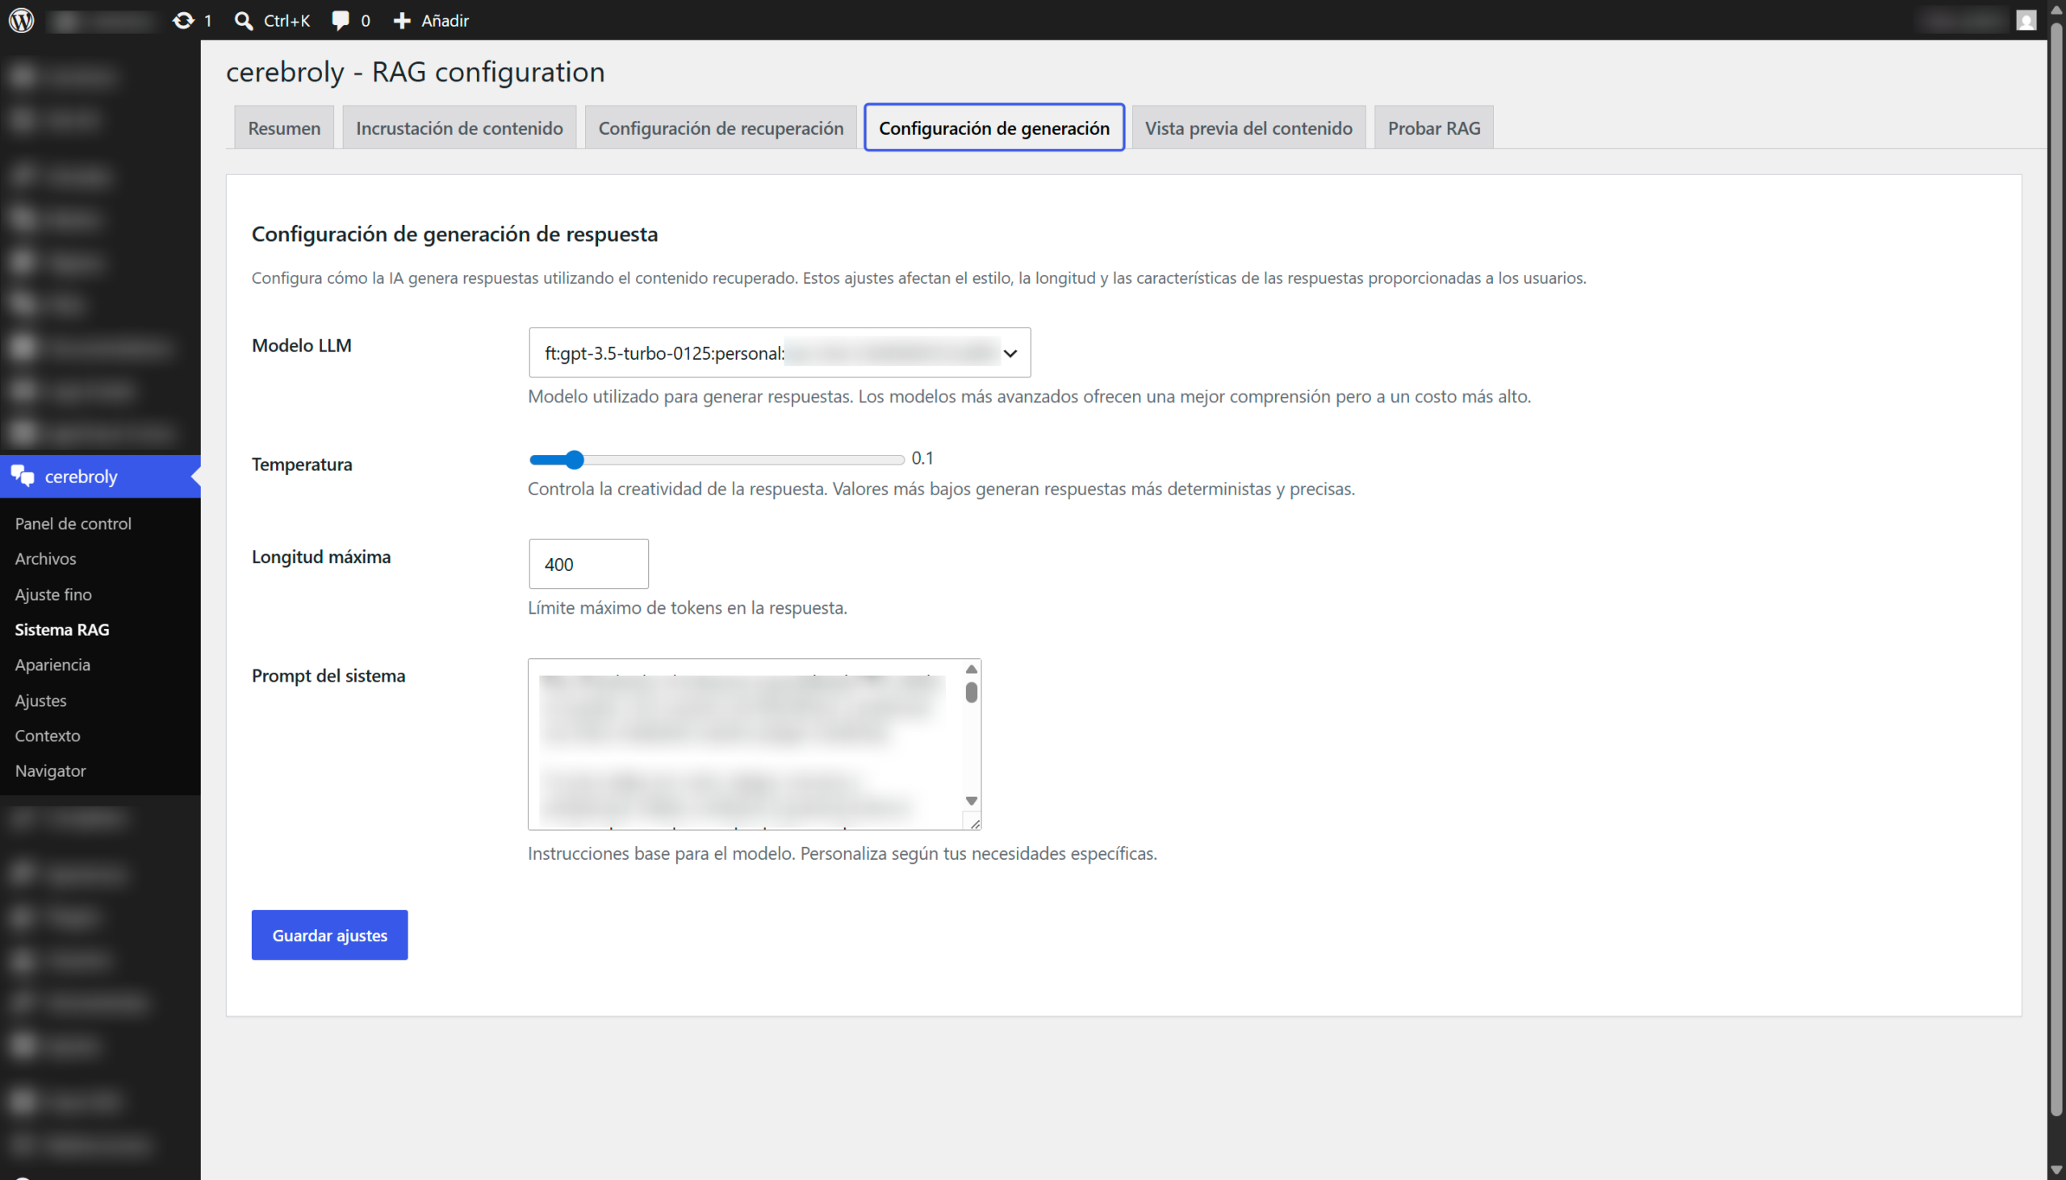Click the Modelo LLM label
This screenshot has height=1180, width=2066.
pyautogui.click(x=302, y=345)
